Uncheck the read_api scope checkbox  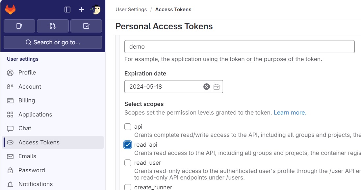(x=128, y=145)
